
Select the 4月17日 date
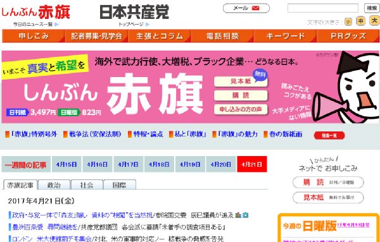(128, 164)
